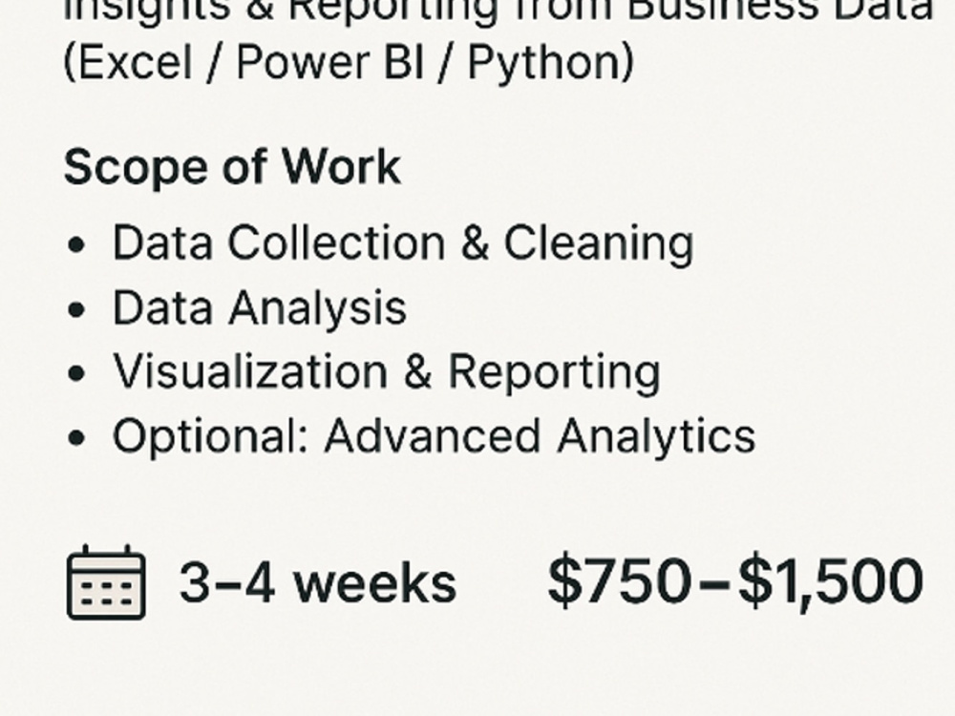955x716 pixels.
Task: Click the Scope of Work heading
Action: (232, 166)
